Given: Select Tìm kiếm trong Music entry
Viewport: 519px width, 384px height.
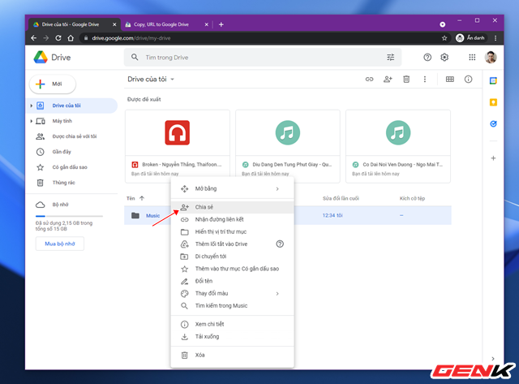Looking at the screenshot, I should click(232, 306).
